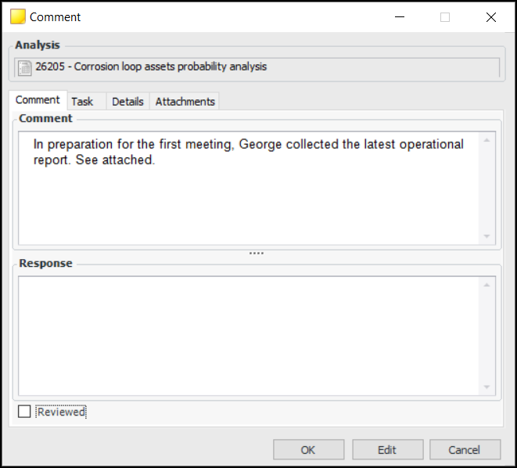This screenshot has width=517, height=468.
Task: Click the Response box scroll-up arrow
Action: tap(486, 284)
